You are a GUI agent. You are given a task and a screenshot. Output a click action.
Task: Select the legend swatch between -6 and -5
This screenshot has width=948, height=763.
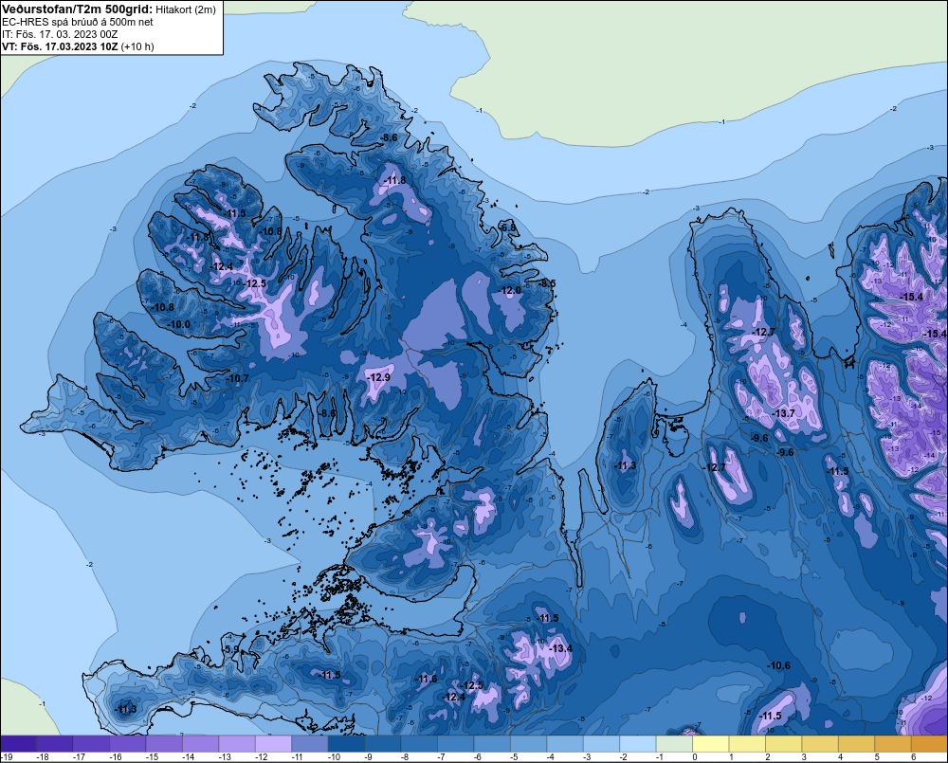click(x=492, y=744)
